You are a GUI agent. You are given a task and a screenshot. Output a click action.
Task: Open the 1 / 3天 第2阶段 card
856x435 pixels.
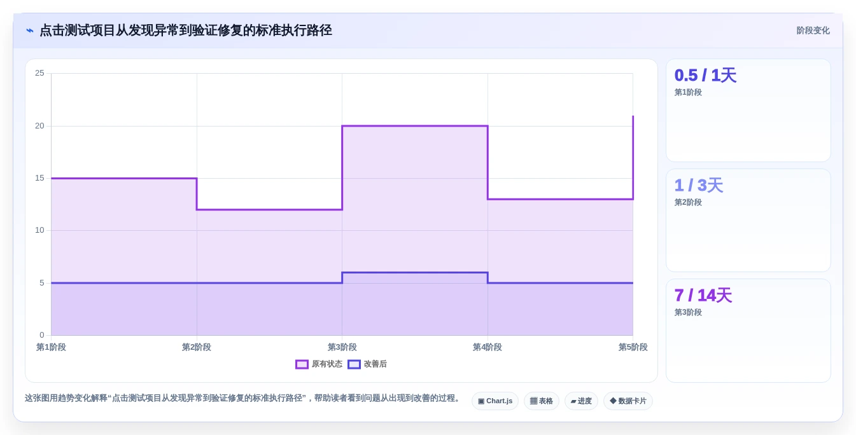click(x=748, y=221)
